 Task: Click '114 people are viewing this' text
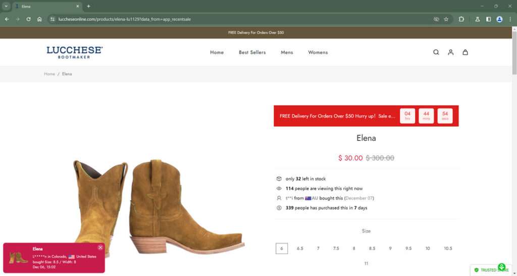click(x=324, y=189)
